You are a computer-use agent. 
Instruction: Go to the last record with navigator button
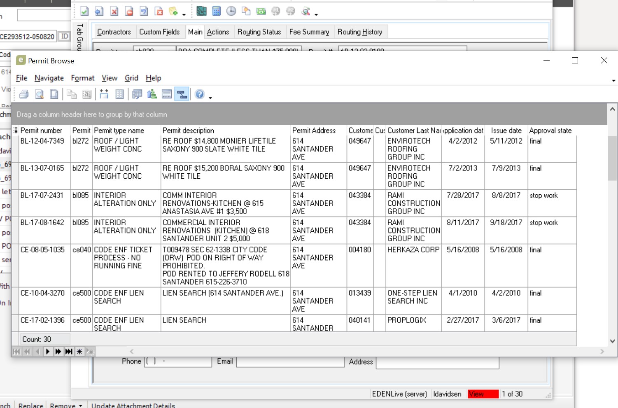click(69, 351)
